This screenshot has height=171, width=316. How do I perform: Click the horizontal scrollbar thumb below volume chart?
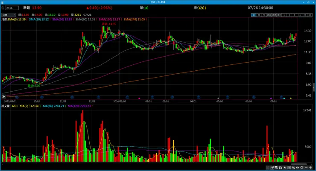click(299, 164)
